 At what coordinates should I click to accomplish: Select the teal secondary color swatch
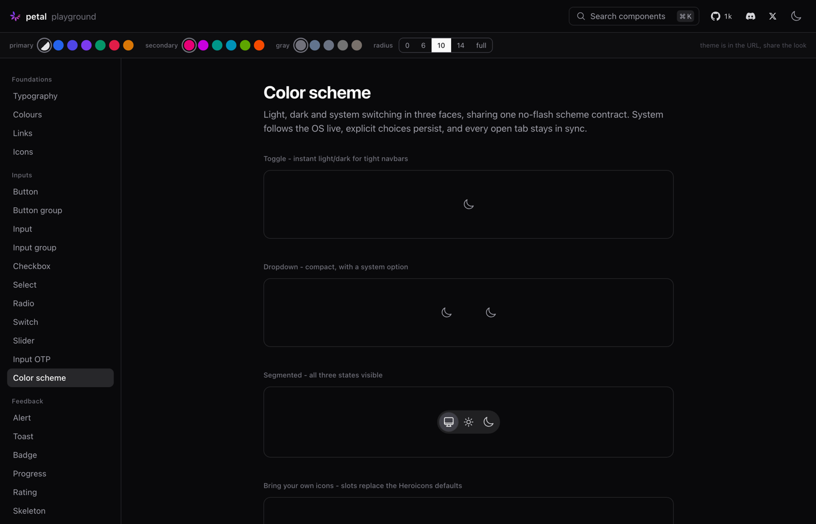coord(217,45)
